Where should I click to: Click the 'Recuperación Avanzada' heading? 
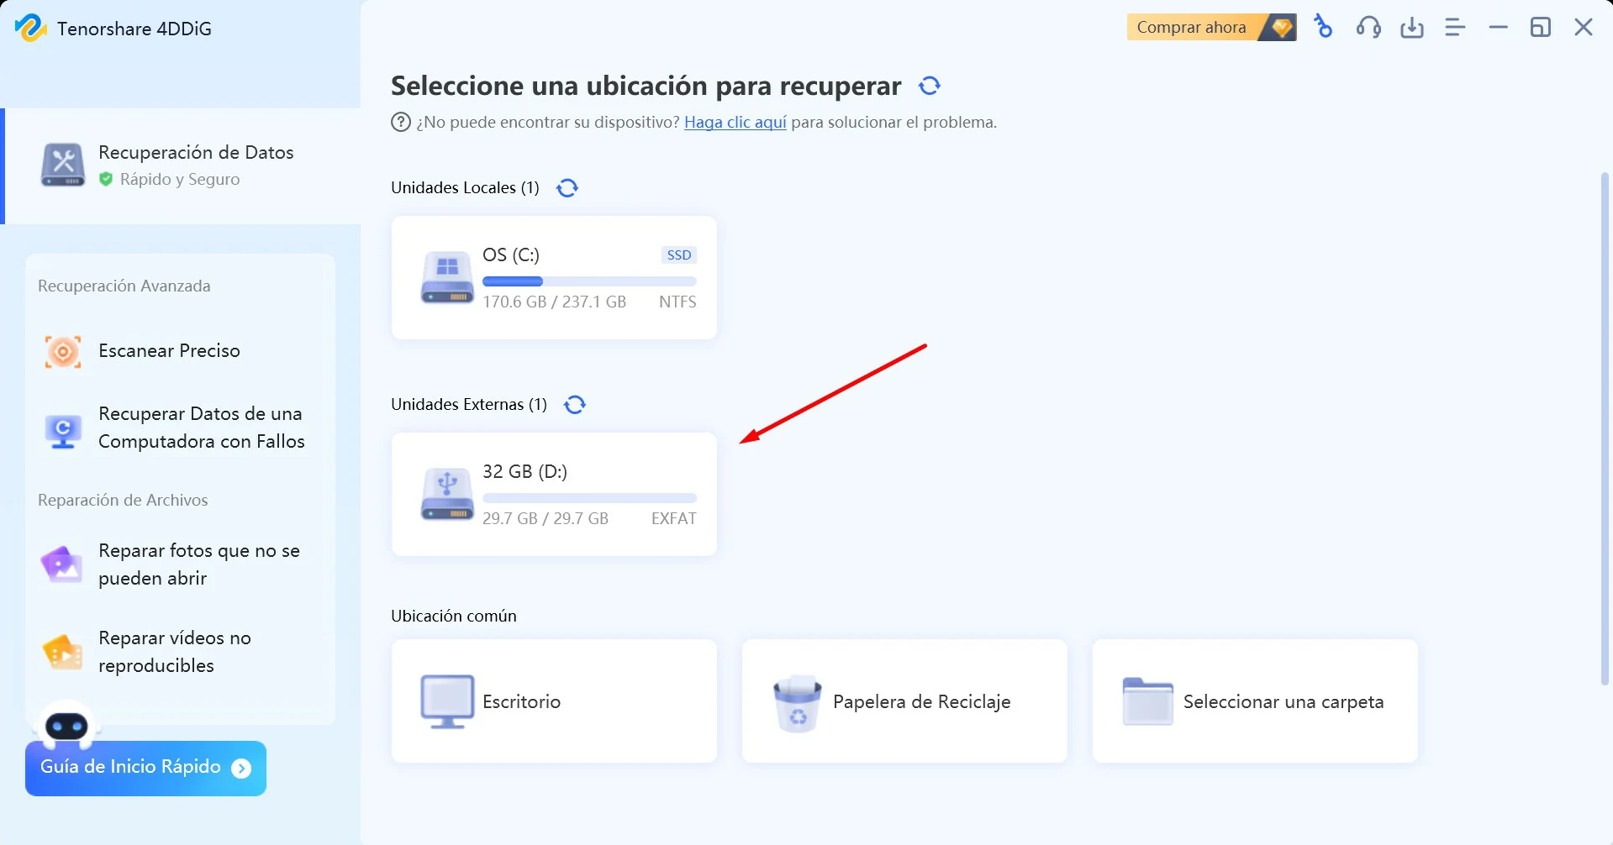pyautogui.click(x=124, y=286)
